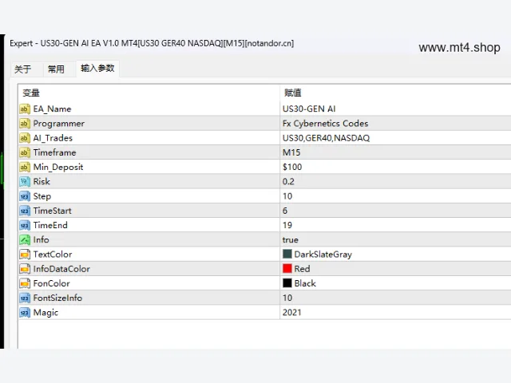The width and height of the screenshot is (511, 383).
Task: Click the integer icon beside FontSizeInfo
Action: click(x=25, y=298)
